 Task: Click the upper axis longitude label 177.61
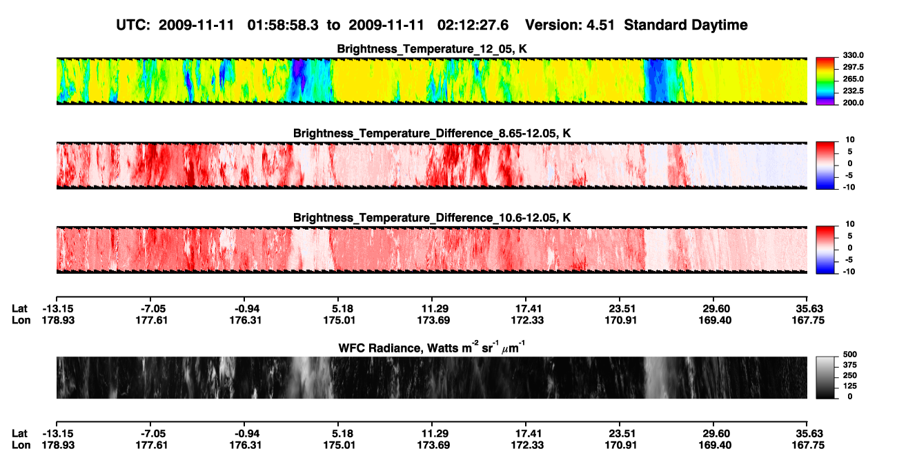pos(150,320)
